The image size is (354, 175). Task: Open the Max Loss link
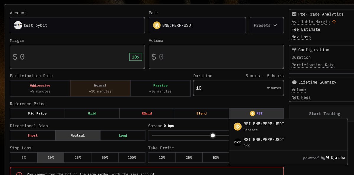301,37
